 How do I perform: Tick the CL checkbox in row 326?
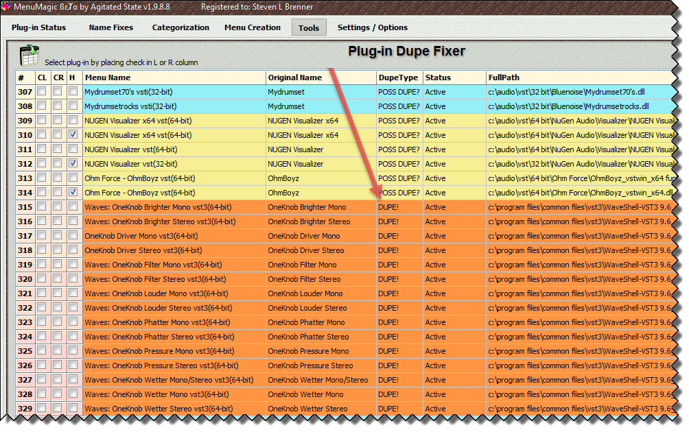(42, 365)
